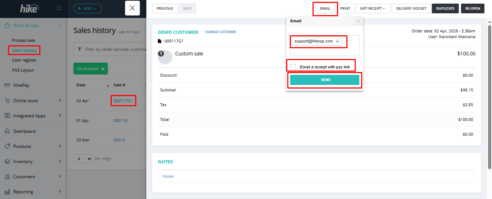
Task: Close the sale detail panel
Action: click(x=132, y=8)
